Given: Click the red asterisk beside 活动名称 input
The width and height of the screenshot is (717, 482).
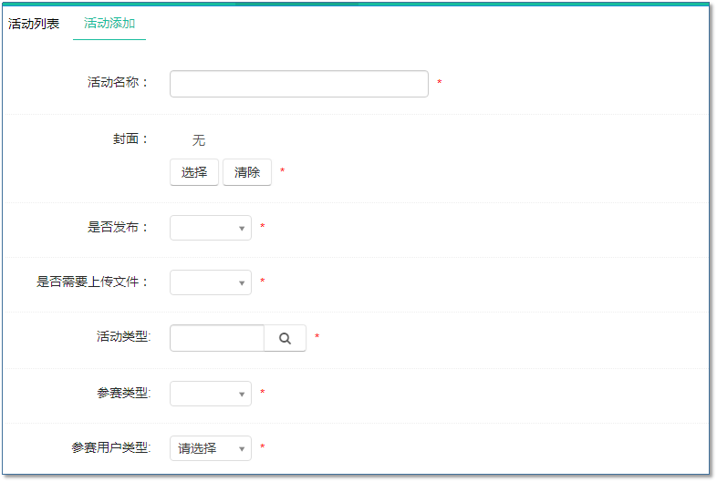Looking at the screenshot, I should point(439,84).
